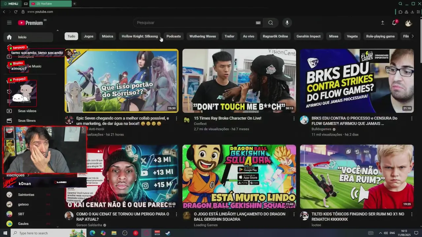Select the Tudo filter chip

[x=71, y=36]
